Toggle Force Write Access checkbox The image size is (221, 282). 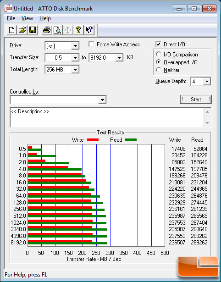click(91, 44)
